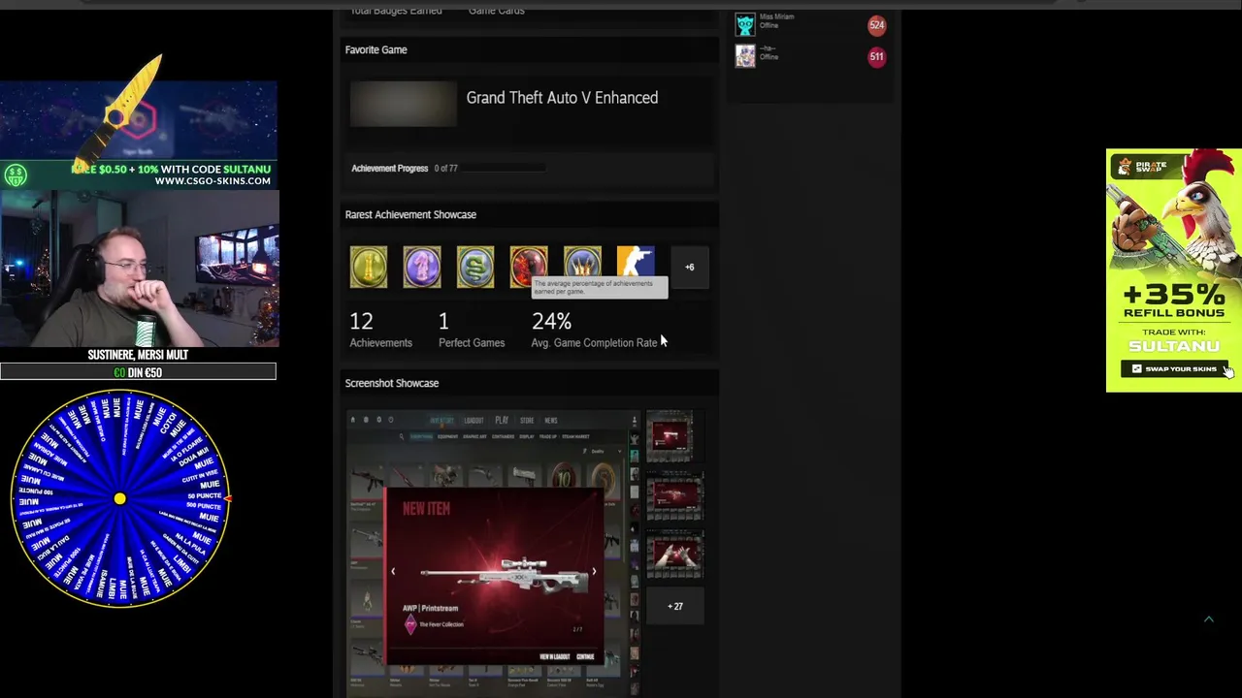Click the blurred favorite game cover image
This screenshot has height=698, width=1242.
(403, 104)
